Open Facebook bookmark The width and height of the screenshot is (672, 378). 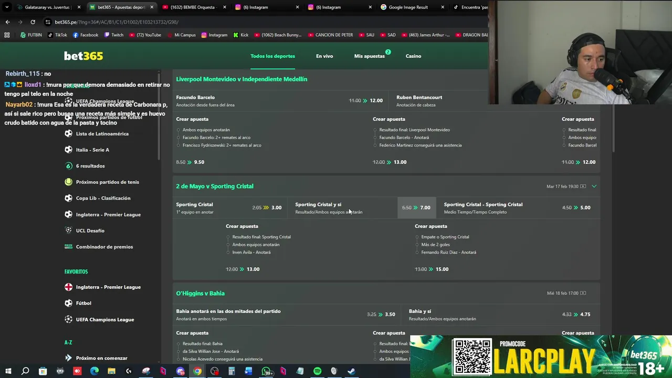click(x=86, y=35)
